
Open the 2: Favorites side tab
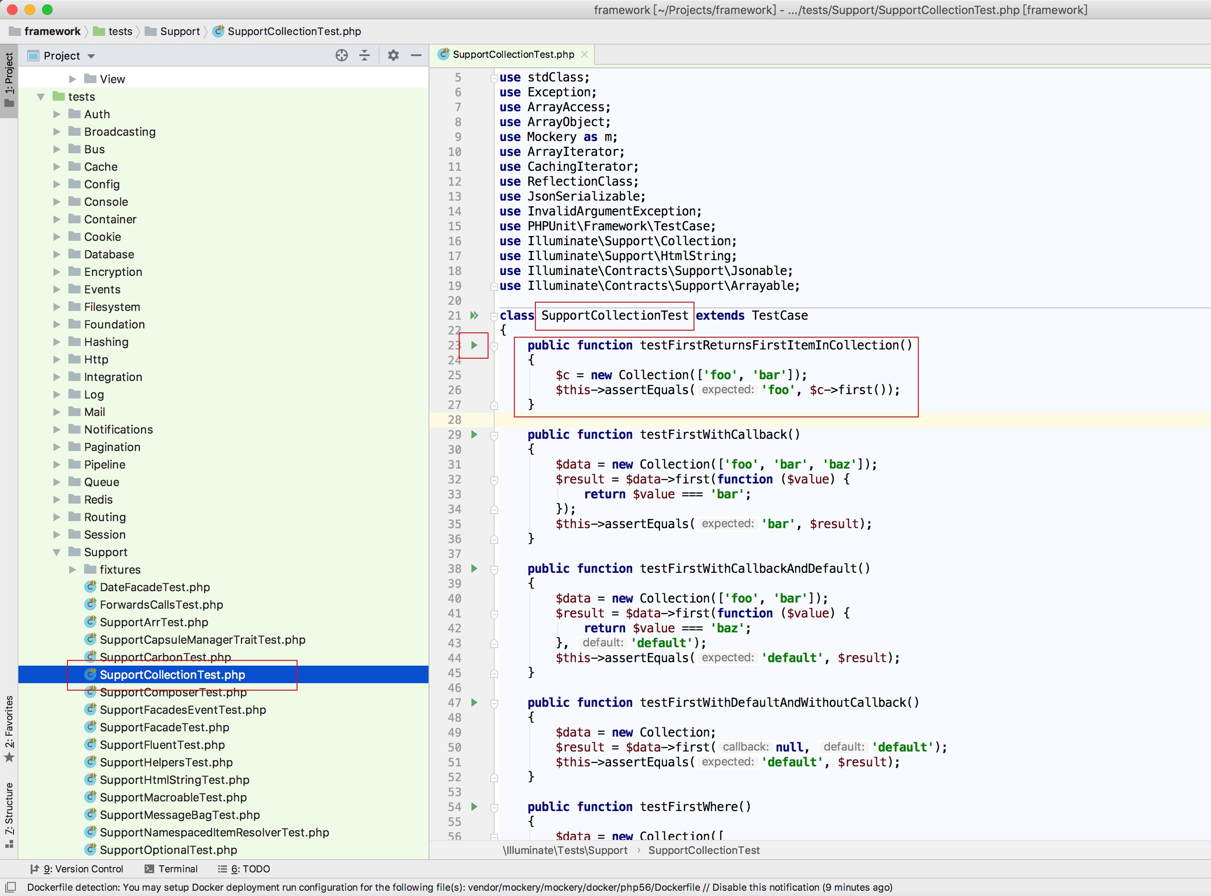click(9, 728)
